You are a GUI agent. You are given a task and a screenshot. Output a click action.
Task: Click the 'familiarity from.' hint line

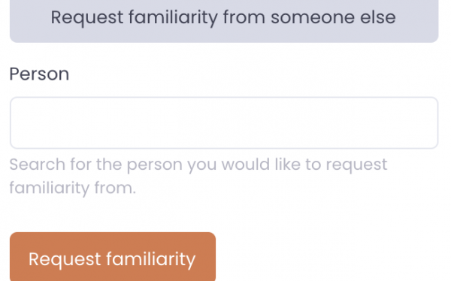coord(72,188)
